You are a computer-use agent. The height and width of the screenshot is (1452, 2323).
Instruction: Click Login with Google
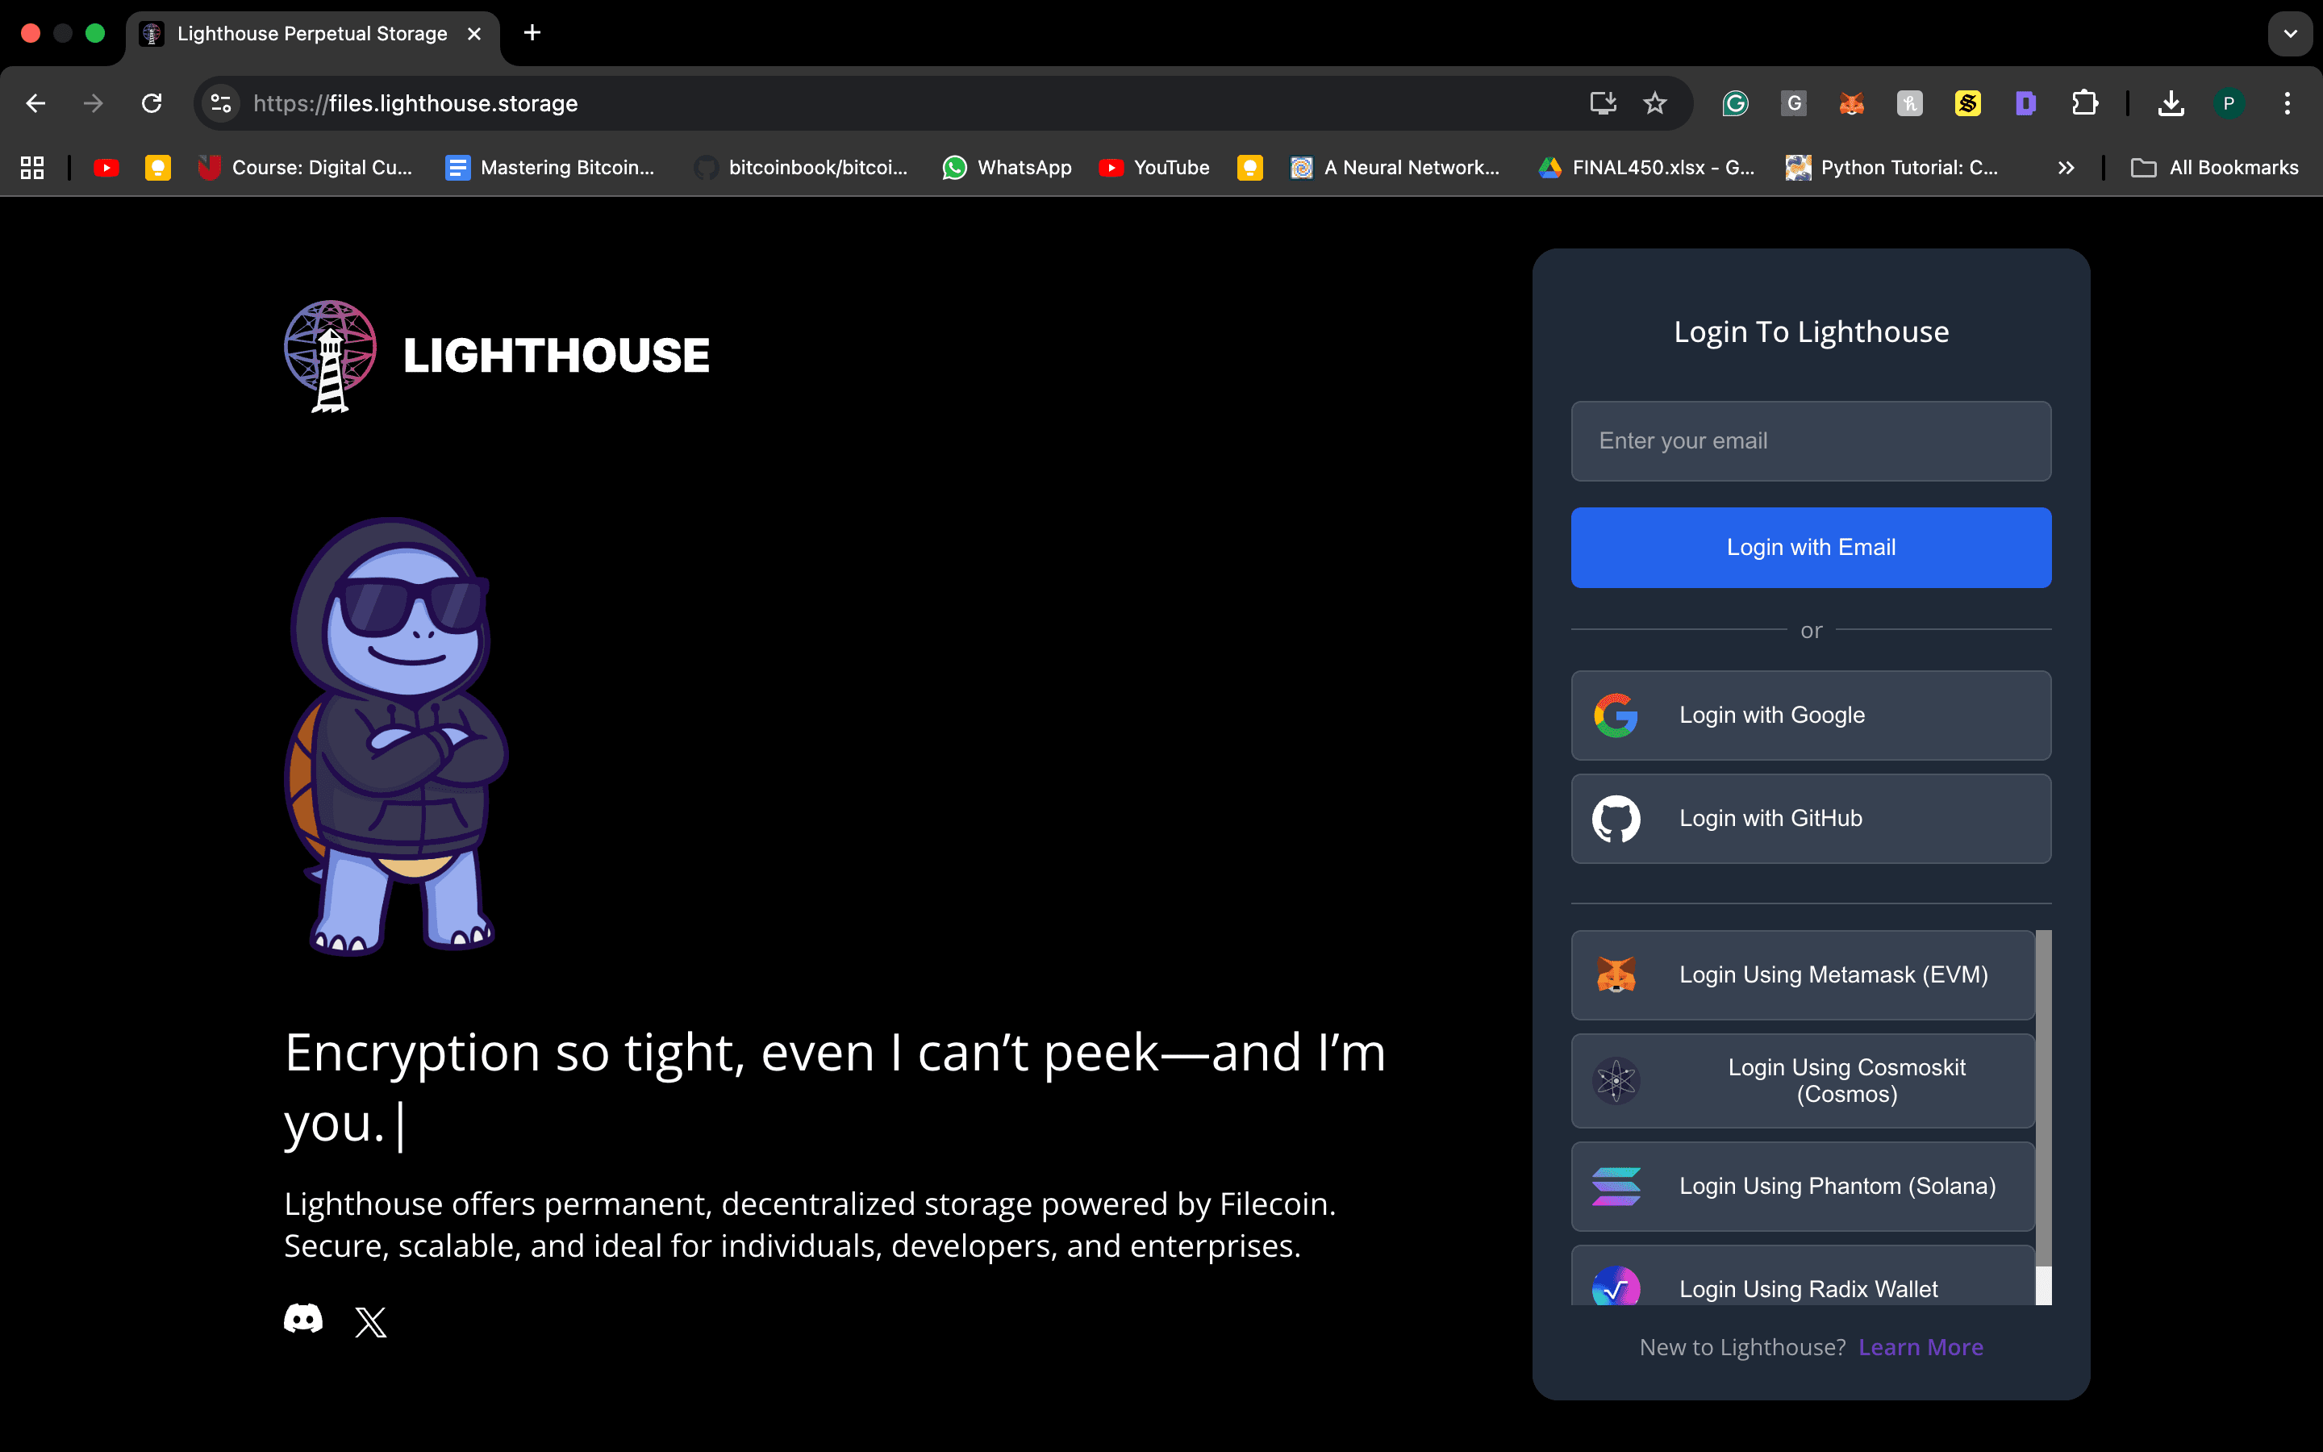1812,716
